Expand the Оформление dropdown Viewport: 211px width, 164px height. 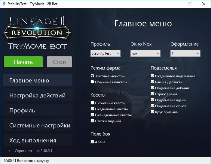pyautogui.click(x=185, y=53)
